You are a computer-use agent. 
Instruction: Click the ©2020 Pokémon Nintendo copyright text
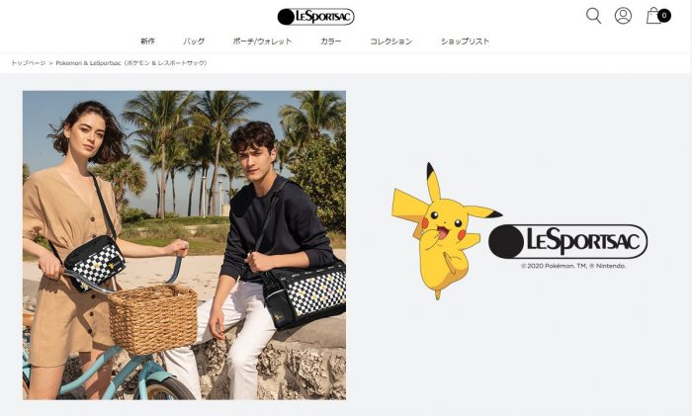[x=572, y=266]
